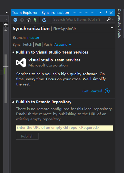Click the Get Started arrow circle icon
Viewport: 124px width, 173px height.
pyautogui.click(x=107, y=91)
